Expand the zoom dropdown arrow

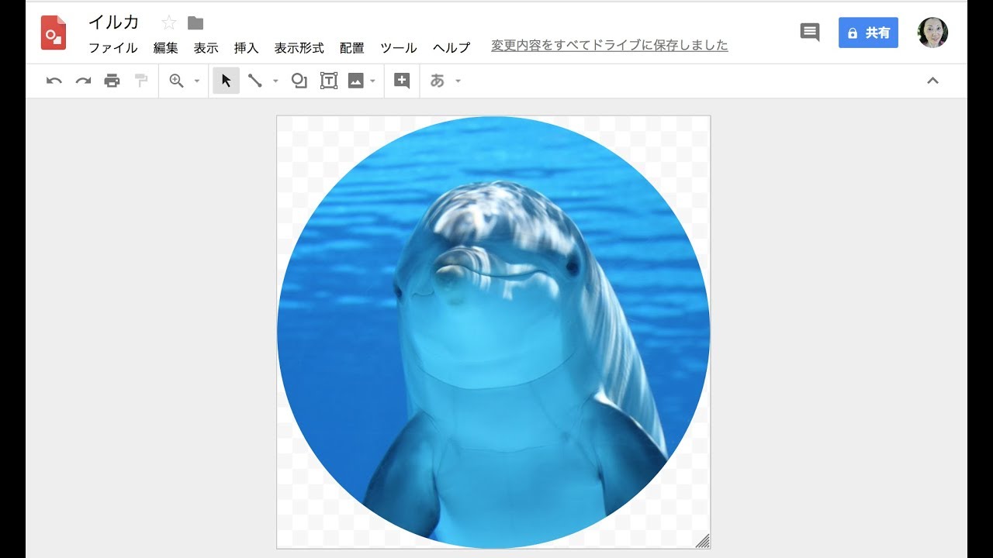(x=197, y=81)
